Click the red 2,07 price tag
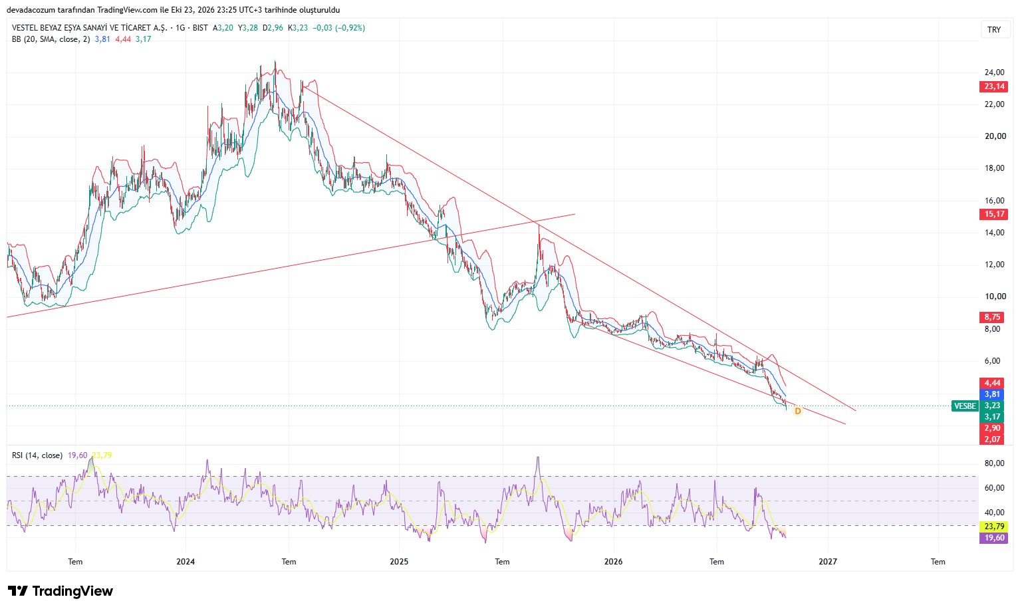Screen dimensions: 1020x611 (992, 439)
